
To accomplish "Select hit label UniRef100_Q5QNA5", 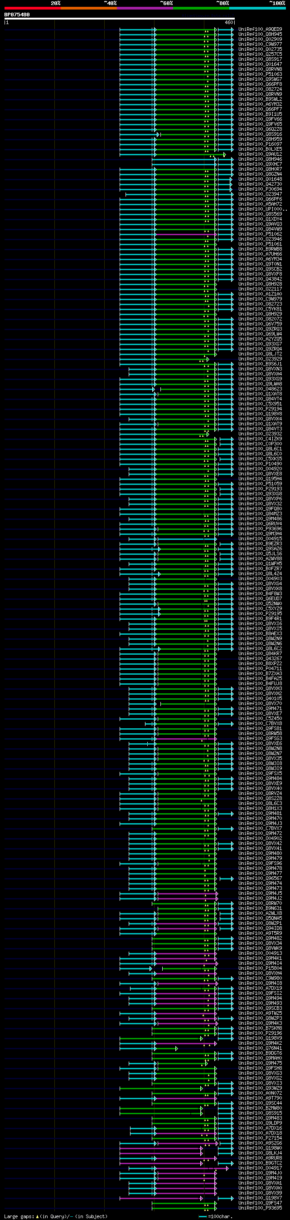I will pos(260,919).
